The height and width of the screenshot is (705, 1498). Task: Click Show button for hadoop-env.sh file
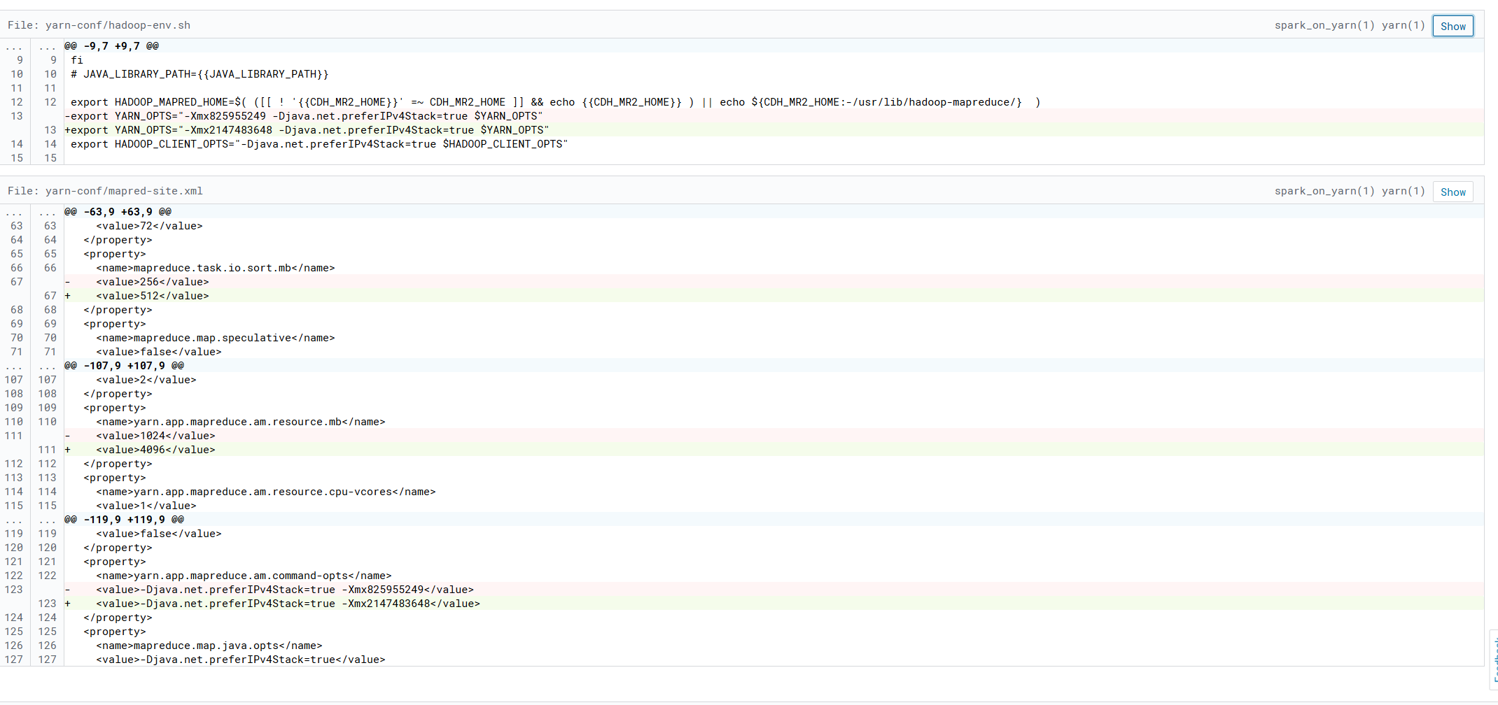(1452, 26)
